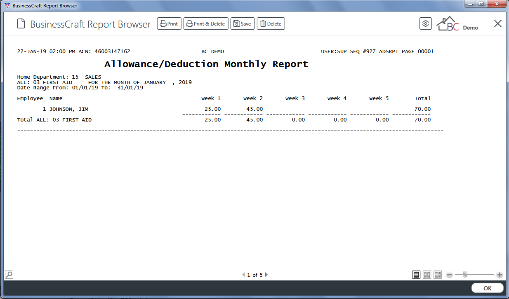509x299 pixels.
Task: Click the BusinessCraft window title icon
Action: click(6, 6)
